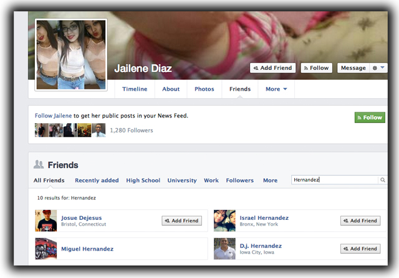Open the About tab
The width and height of the screenshot is (399, 278).
pyautogui.click(x=171, y=89)
